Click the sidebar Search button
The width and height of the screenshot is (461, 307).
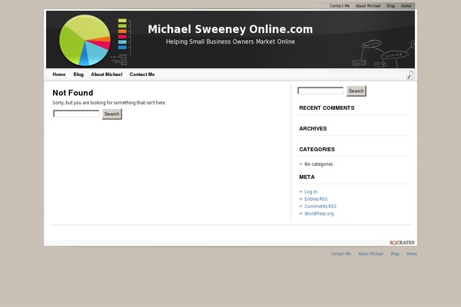(x=357, y=91)
